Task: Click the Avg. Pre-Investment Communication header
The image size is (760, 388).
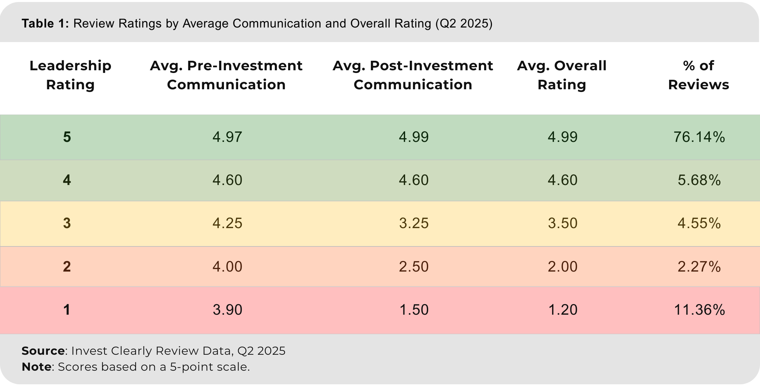Action: [x=226, y=75]
